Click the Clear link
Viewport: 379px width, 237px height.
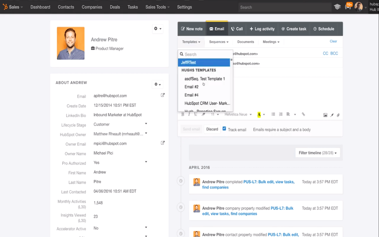(x=333, y=41)
